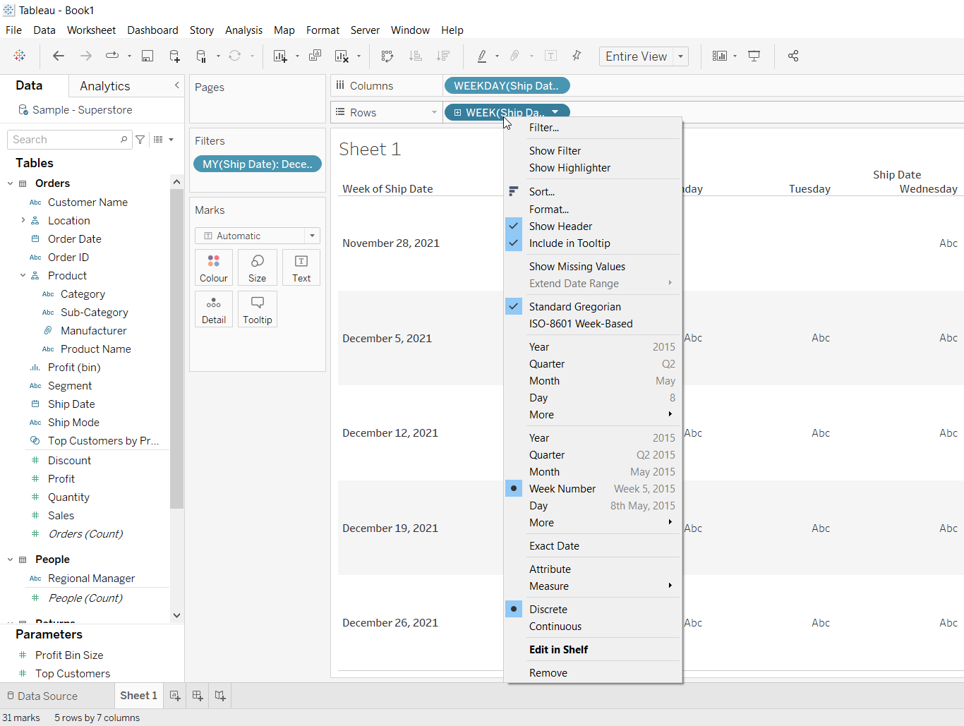Open the Entire View fit dropdown

click(680, 56)
